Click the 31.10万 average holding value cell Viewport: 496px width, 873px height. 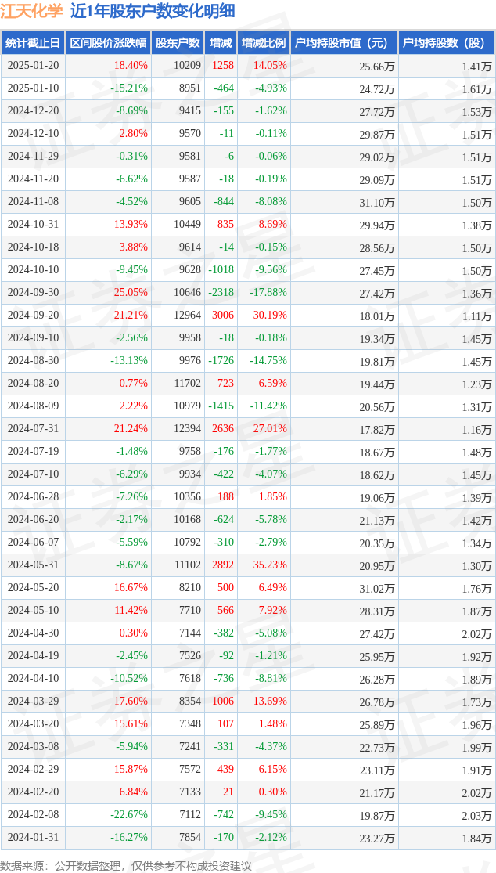(376, 202)
